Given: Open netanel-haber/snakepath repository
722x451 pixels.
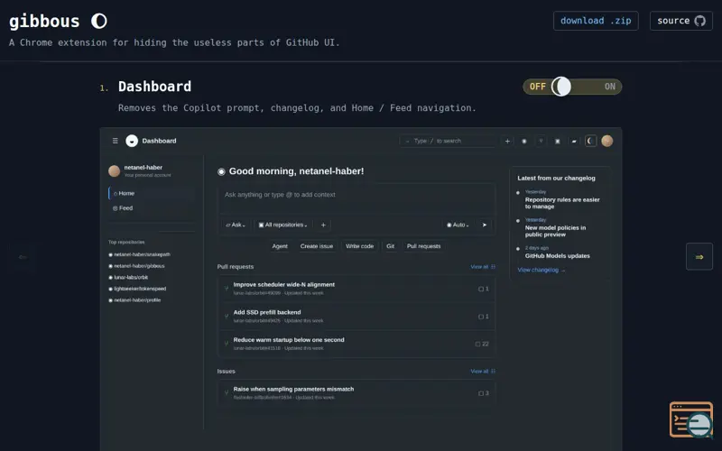Looking at the screenshot, I should click(x=140, y=254).
